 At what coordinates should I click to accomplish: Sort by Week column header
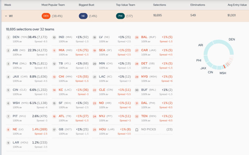point(7,5)
